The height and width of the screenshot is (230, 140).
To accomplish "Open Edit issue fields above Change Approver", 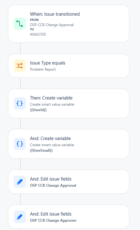I will pos(51,214).
